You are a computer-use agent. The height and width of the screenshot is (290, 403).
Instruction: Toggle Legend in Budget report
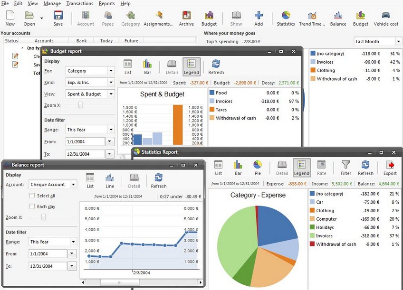click(x=192, y=67)
